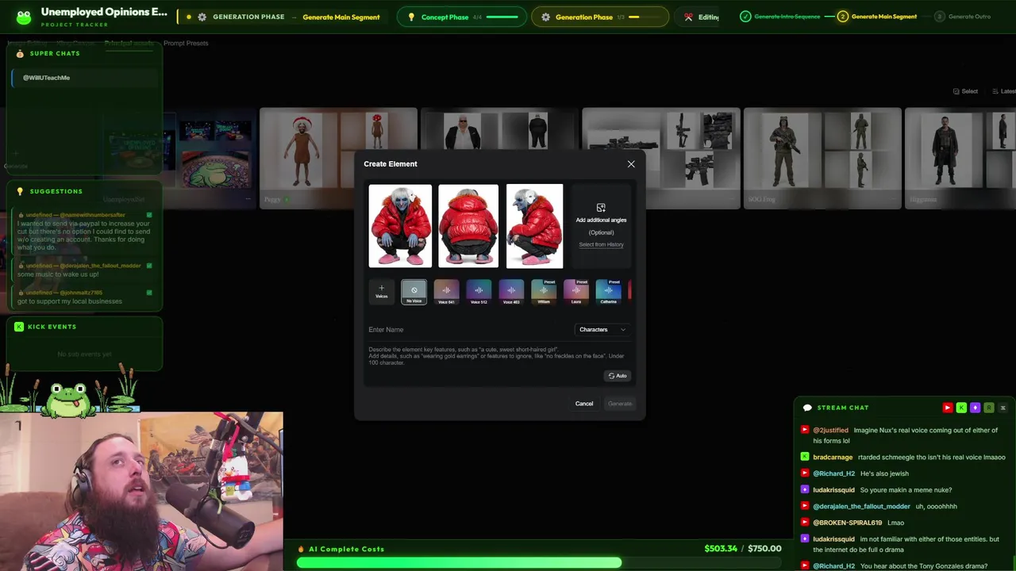The width and height of the screenshot is (1016, 571).
Task: Close the Create Element dialog
Action: pyautogui.click(x=631, y=164)
